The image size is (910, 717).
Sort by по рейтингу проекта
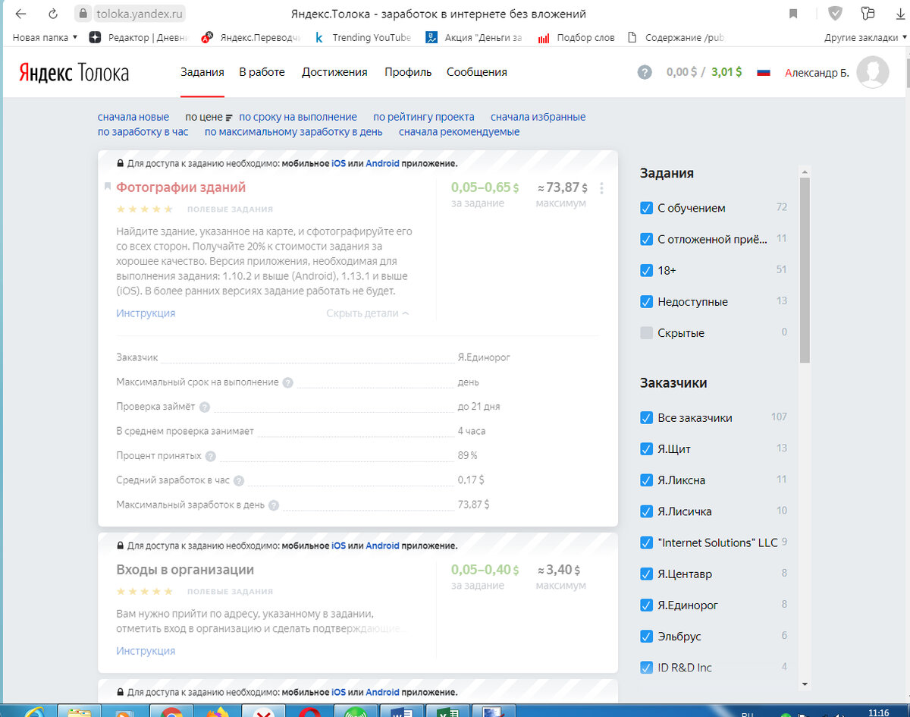click(424, 117)
